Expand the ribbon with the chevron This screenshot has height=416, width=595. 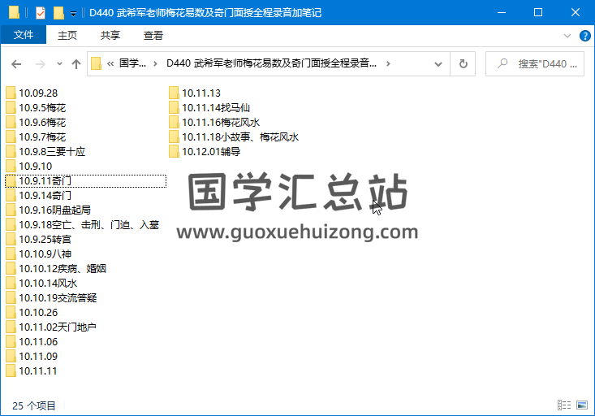coord(567,36)
